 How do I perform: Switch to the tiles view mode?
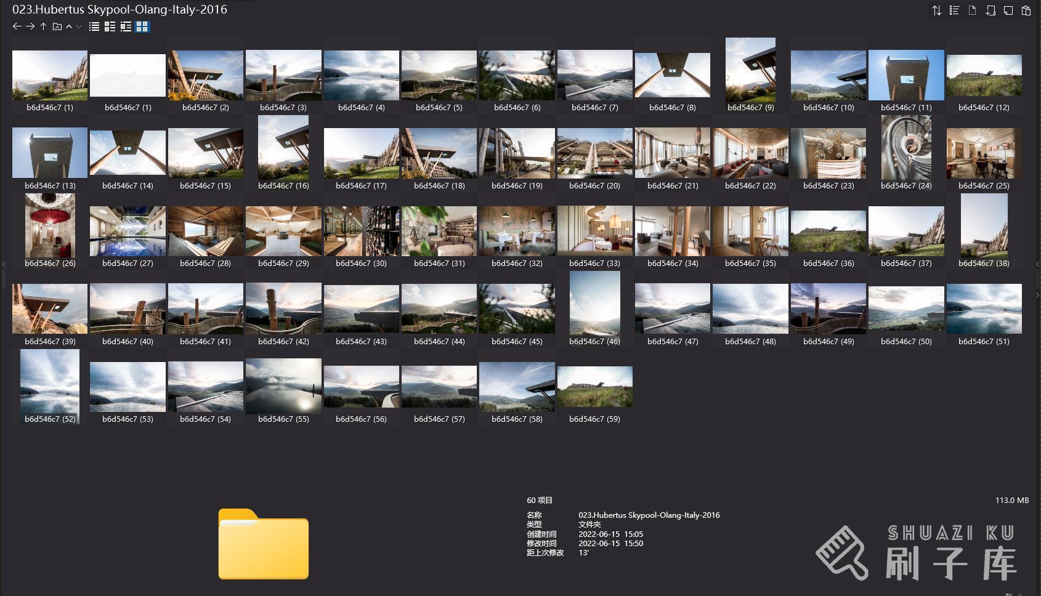click(x=126, y=26)
